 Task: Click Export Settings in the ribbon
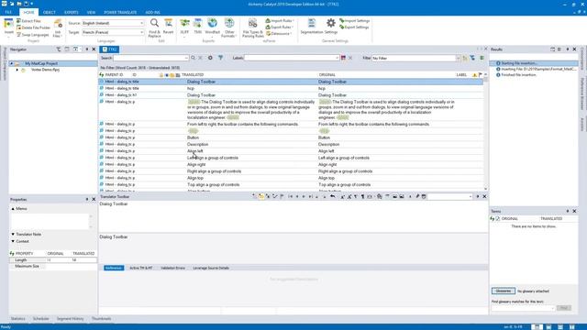354,27
